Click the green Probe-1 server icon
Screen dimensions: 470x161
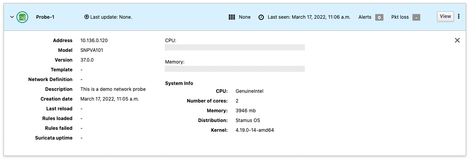22,17
